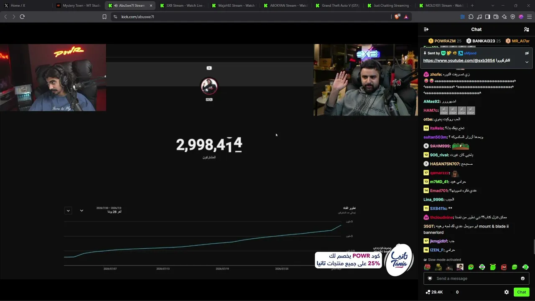Open chat settings gear

click(507, 292)
